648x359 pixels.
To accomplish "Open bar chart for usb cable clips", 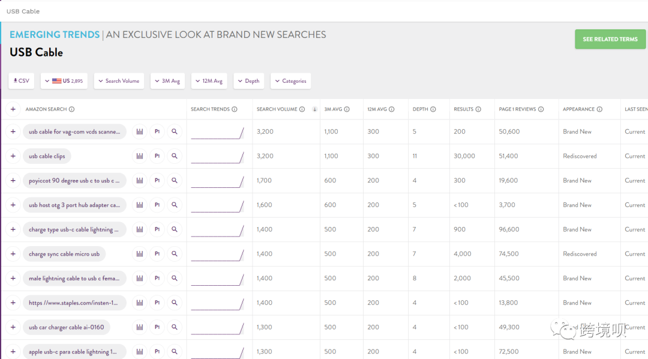I will [140, 156].
